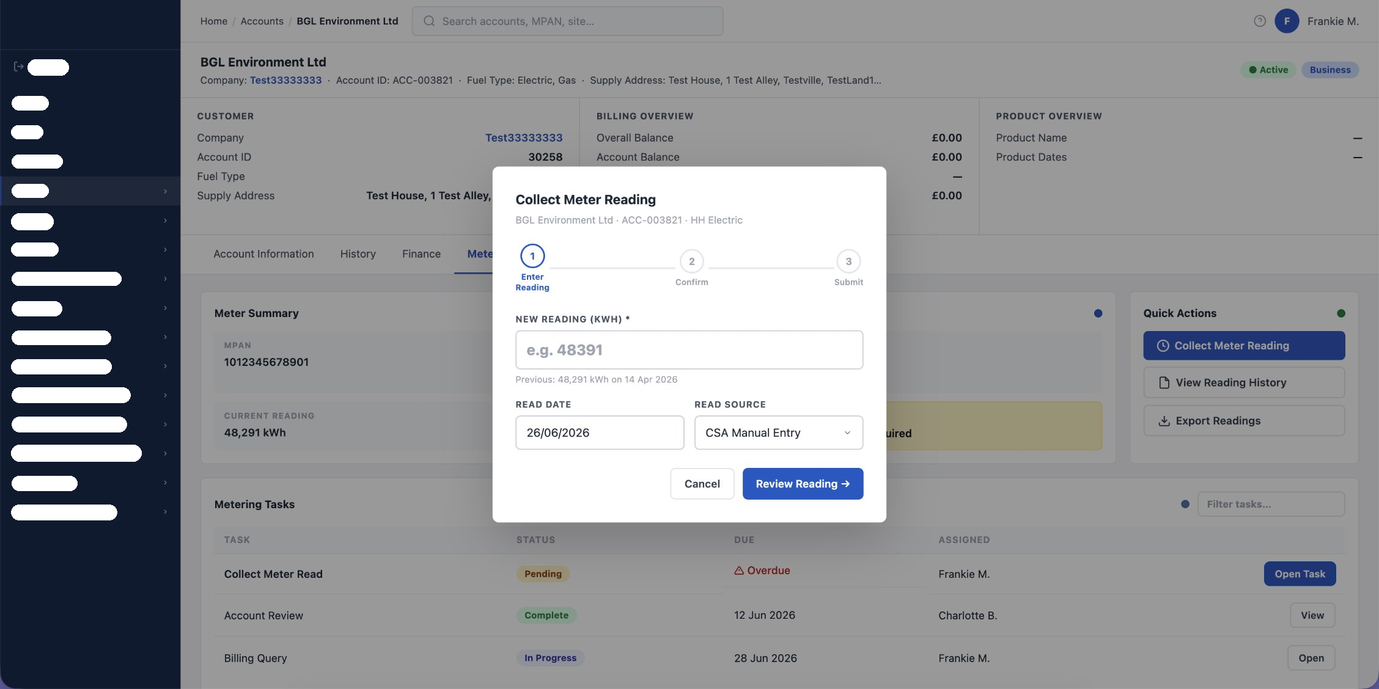Switch to the Finance tab
Image resolution: width=1379 pixels, height=689 pixels.
tap(421, 253)
